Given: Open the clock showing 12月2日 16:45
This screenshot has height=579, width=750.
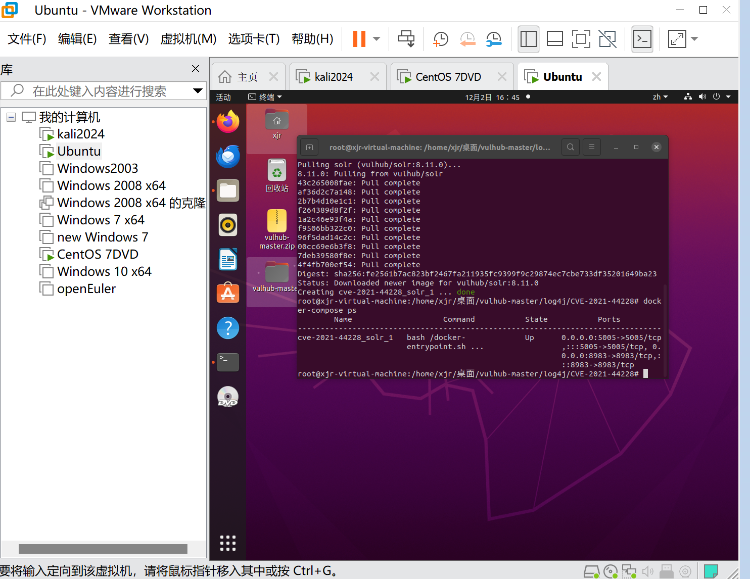Looking at the screenshot, I should [493, 97].
